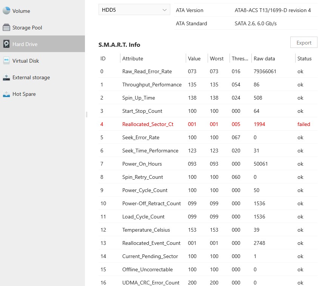Export the S.M.A.R.T. info

point(304,43)
